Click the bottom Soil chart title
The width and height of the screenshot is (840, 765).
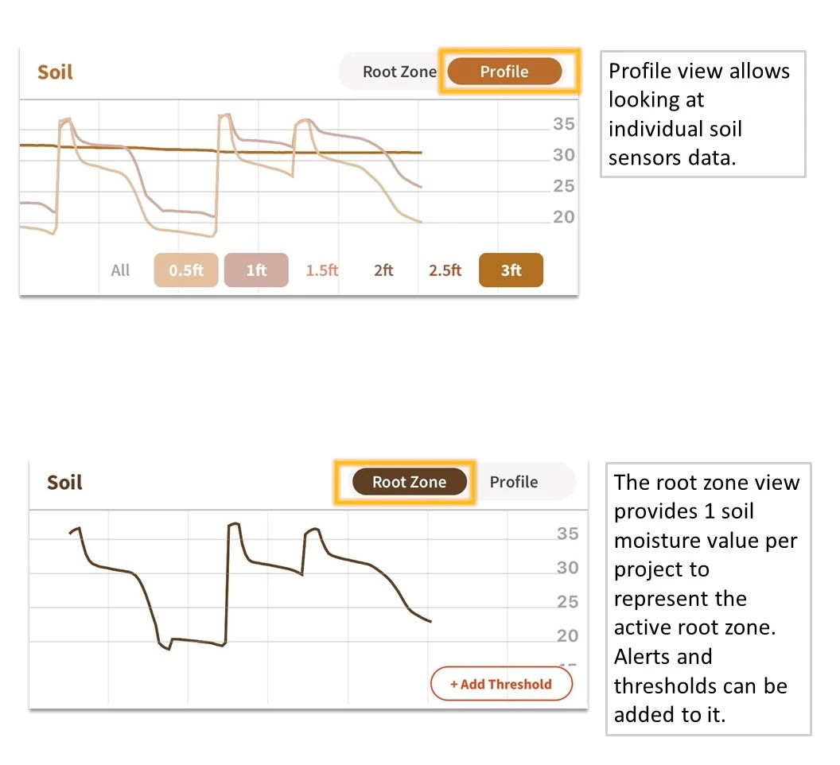pos(64,483)
